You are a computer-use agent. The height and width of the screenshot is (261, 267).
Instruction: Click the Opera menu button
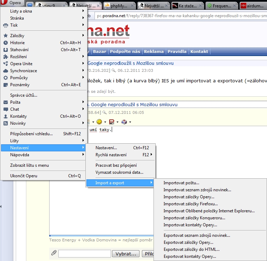point(12,3)
